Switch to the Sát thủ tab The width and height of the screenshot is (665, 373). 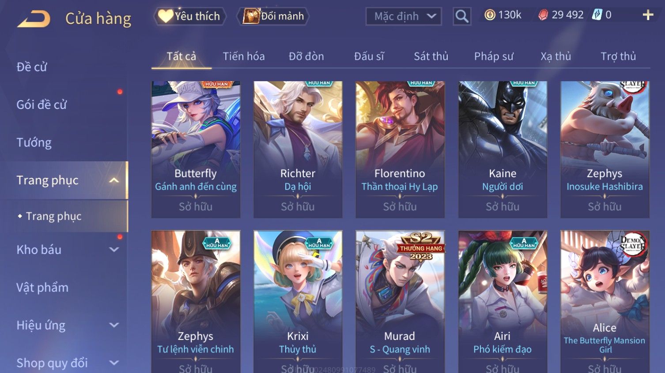pos(431,56)
